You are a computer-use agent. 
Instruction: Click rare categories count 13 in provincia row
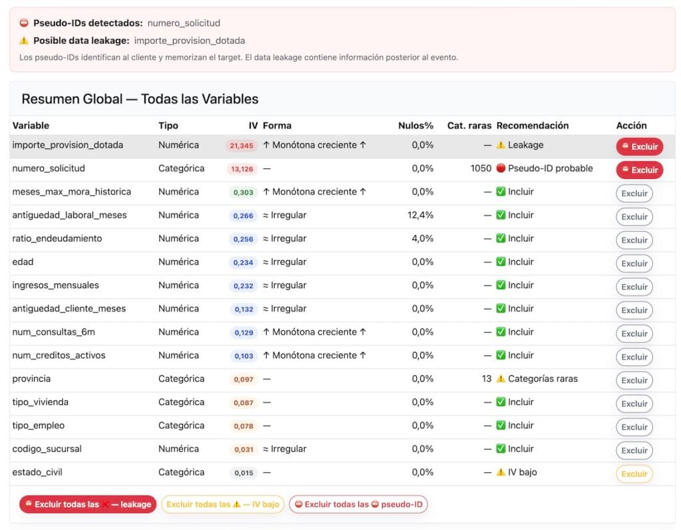(x=486, y=379)
